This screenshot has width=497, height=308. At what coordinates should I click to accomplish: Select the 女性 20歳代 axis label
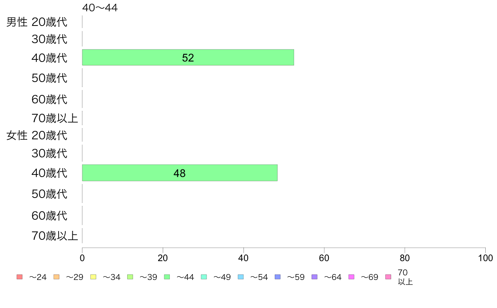tap(37, 136)
